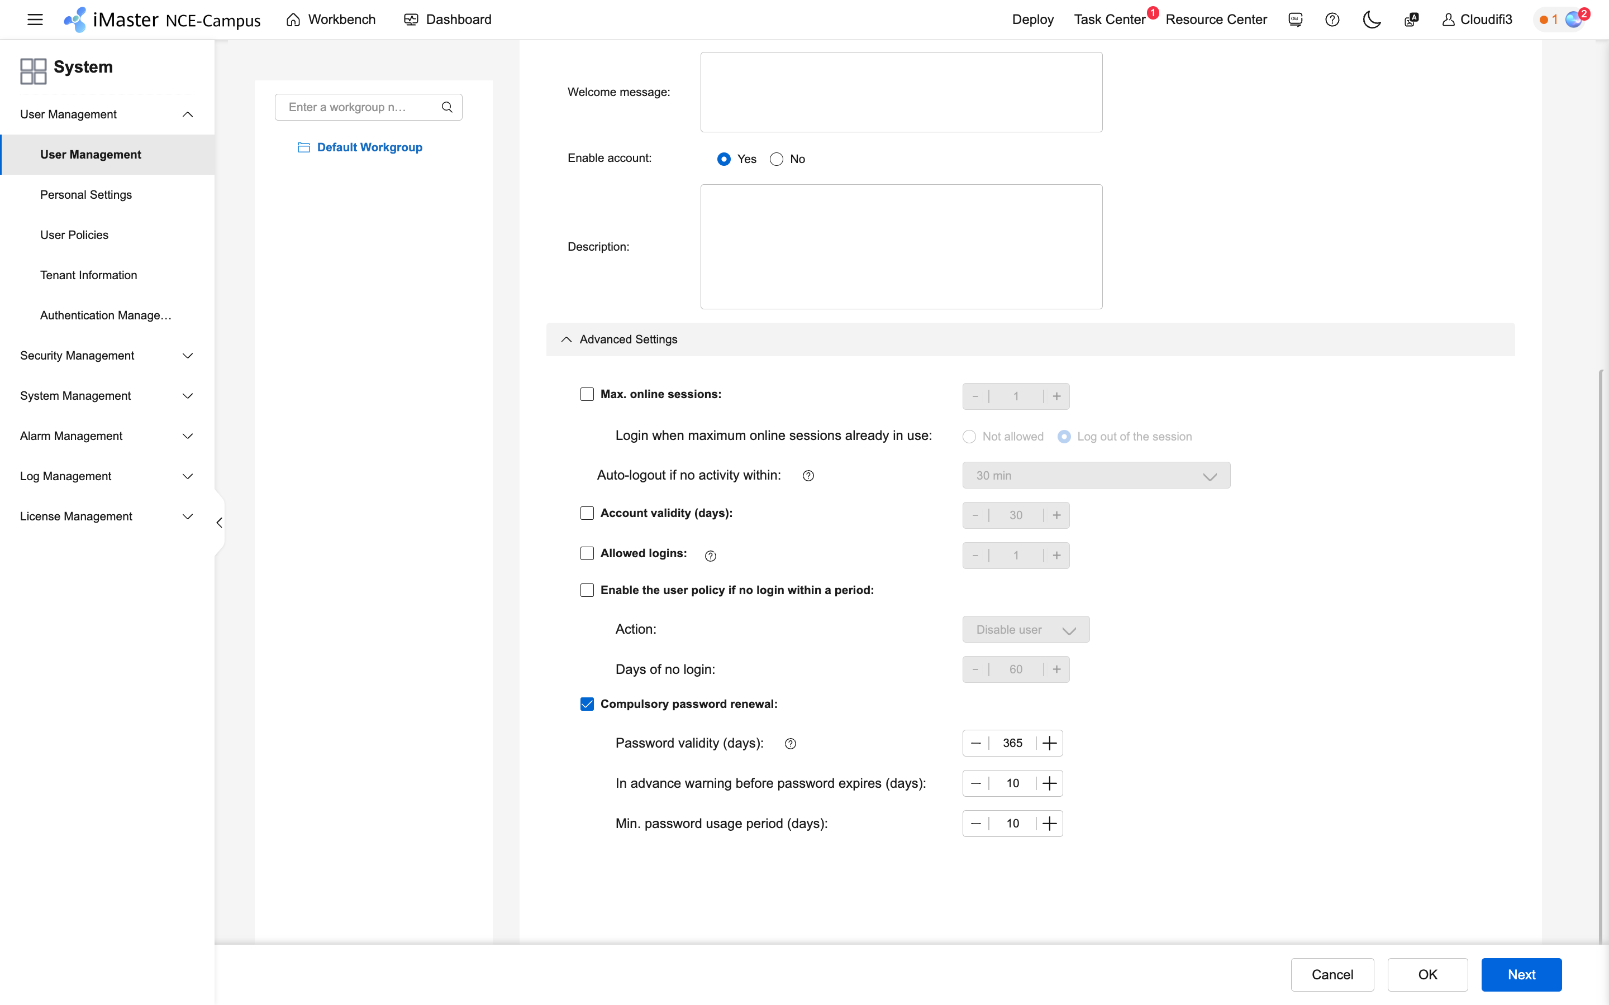1609x1005 pixels.
Task: Open the Old version switch icon
Action: (1294, 20)
